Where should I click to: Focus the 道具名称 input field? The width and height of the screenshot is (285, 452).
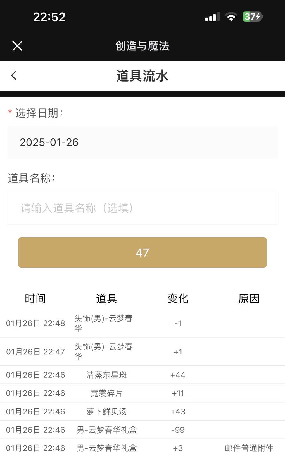(x=142, y=208)
